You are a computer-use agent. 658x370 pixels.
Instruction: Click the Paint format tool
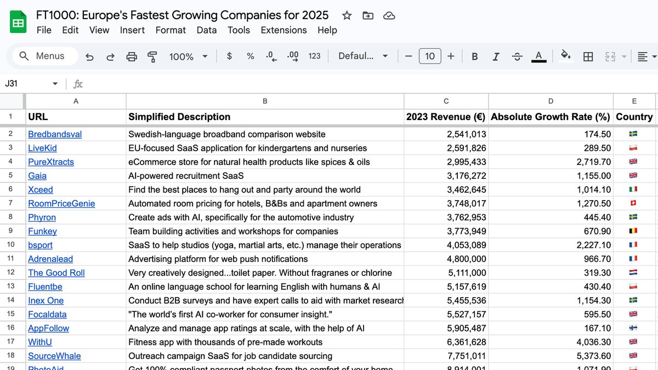pos(152,56)
